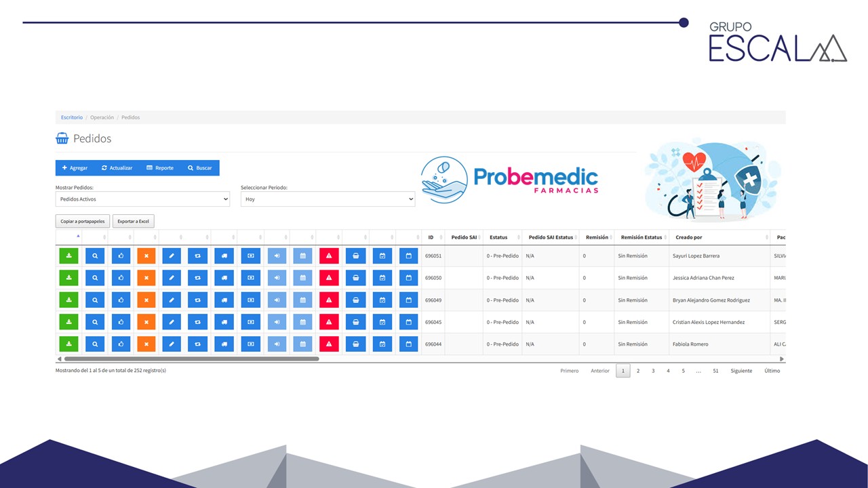
Task: Click orange cancel X icon for order 696045
Action: click(146, 322)
